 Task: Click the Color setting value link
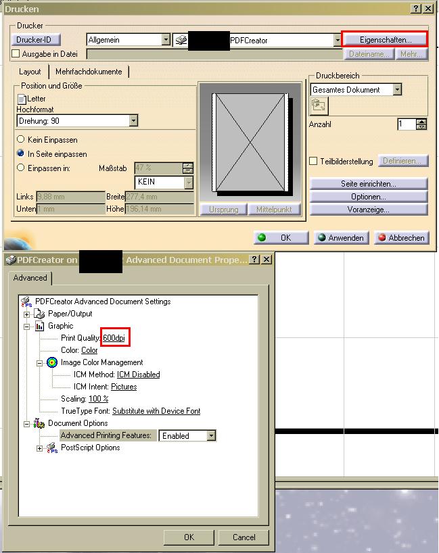click(89, 350)
